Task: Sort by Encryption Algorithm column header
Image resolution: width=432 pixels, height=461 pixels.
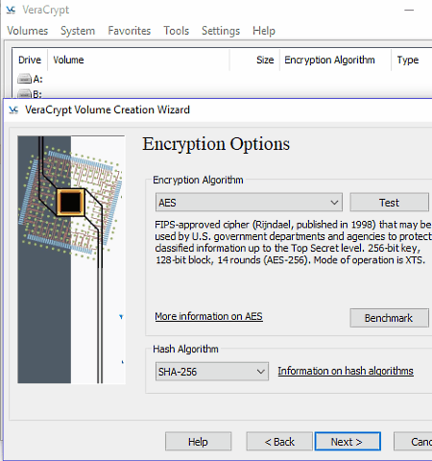Action: [x=335, y=60]
